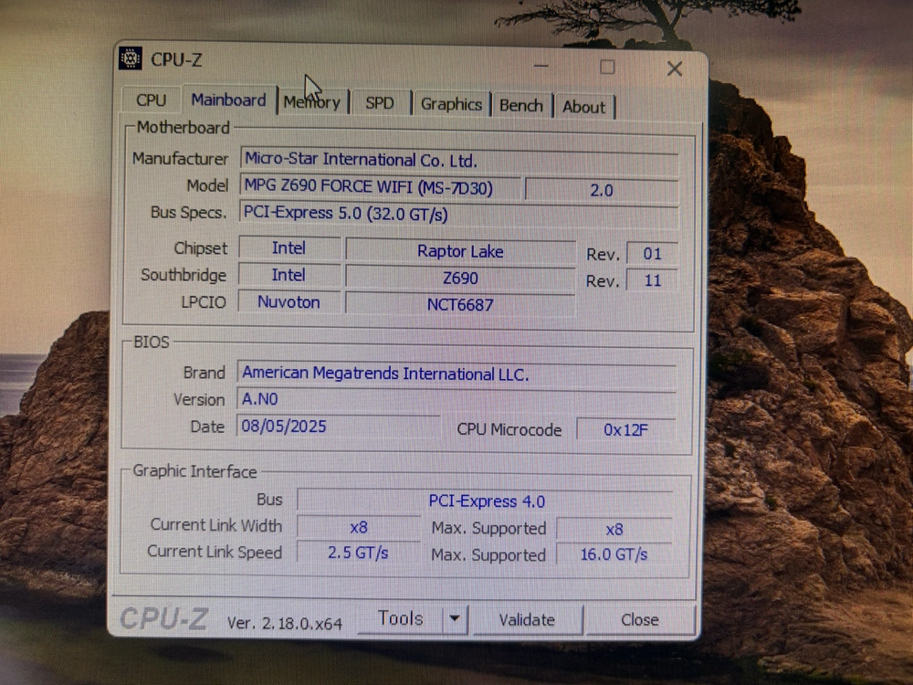Screen dimensions: 913x685
Task: Click the Tools button
Action: 401,618
